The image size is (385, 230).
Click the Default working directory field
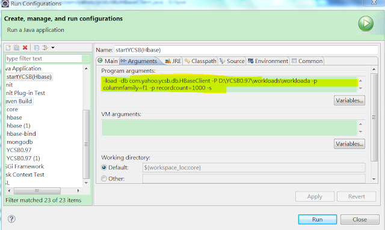coord(254,168)
